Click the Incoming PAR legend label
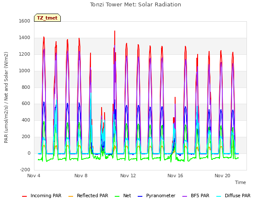The image size is (272, 204). click(x=46, y=195)
